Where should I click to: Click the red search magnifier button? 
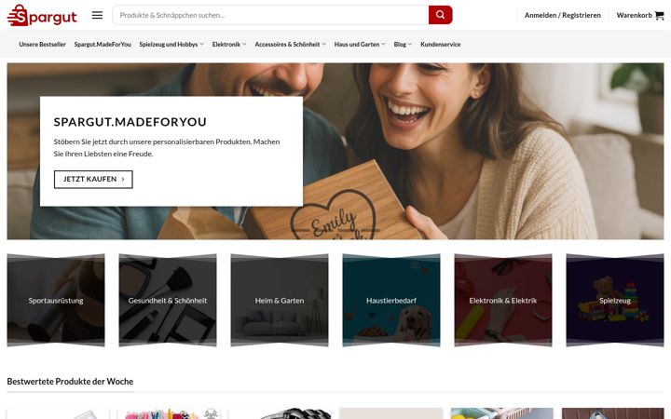point(440,15)
